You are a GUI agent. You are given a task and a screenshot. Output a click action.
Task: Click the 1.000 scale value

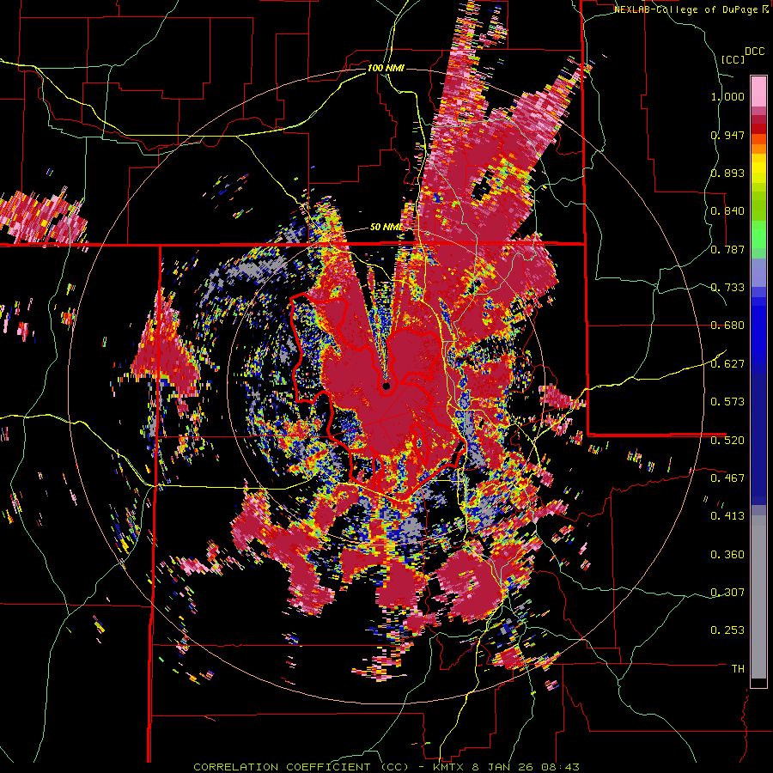(727, 96)
